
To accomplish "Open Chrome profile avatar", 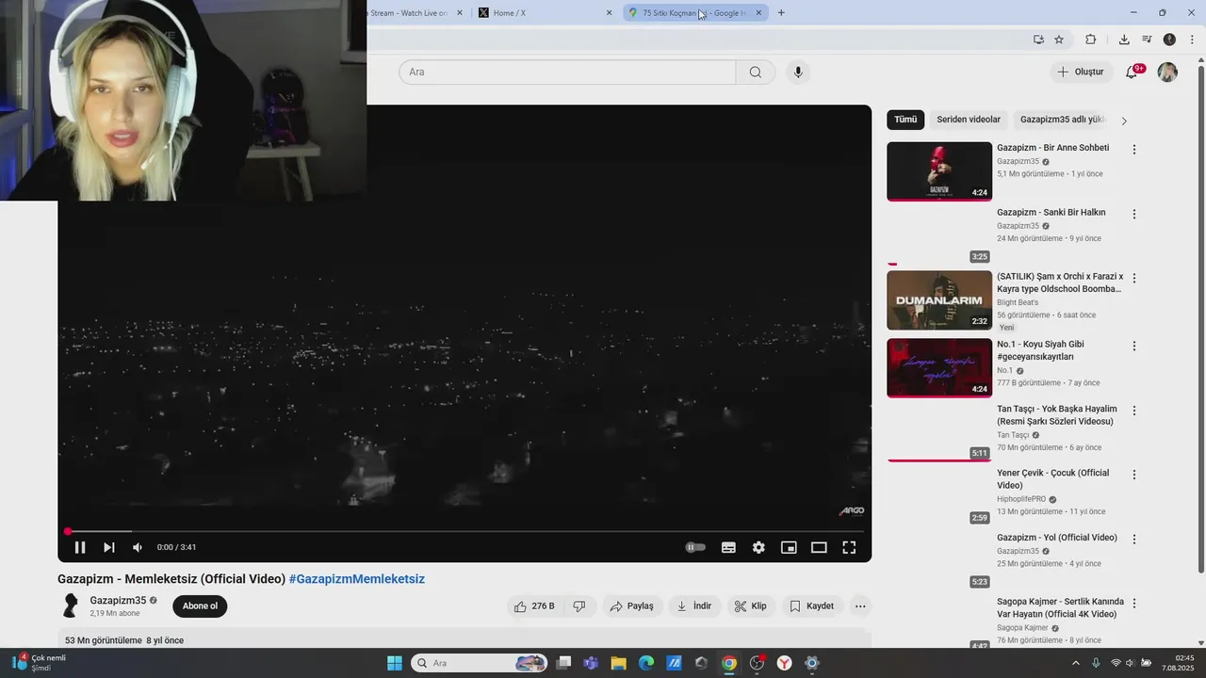I will pyautogui.click(x=1169, y=40).
